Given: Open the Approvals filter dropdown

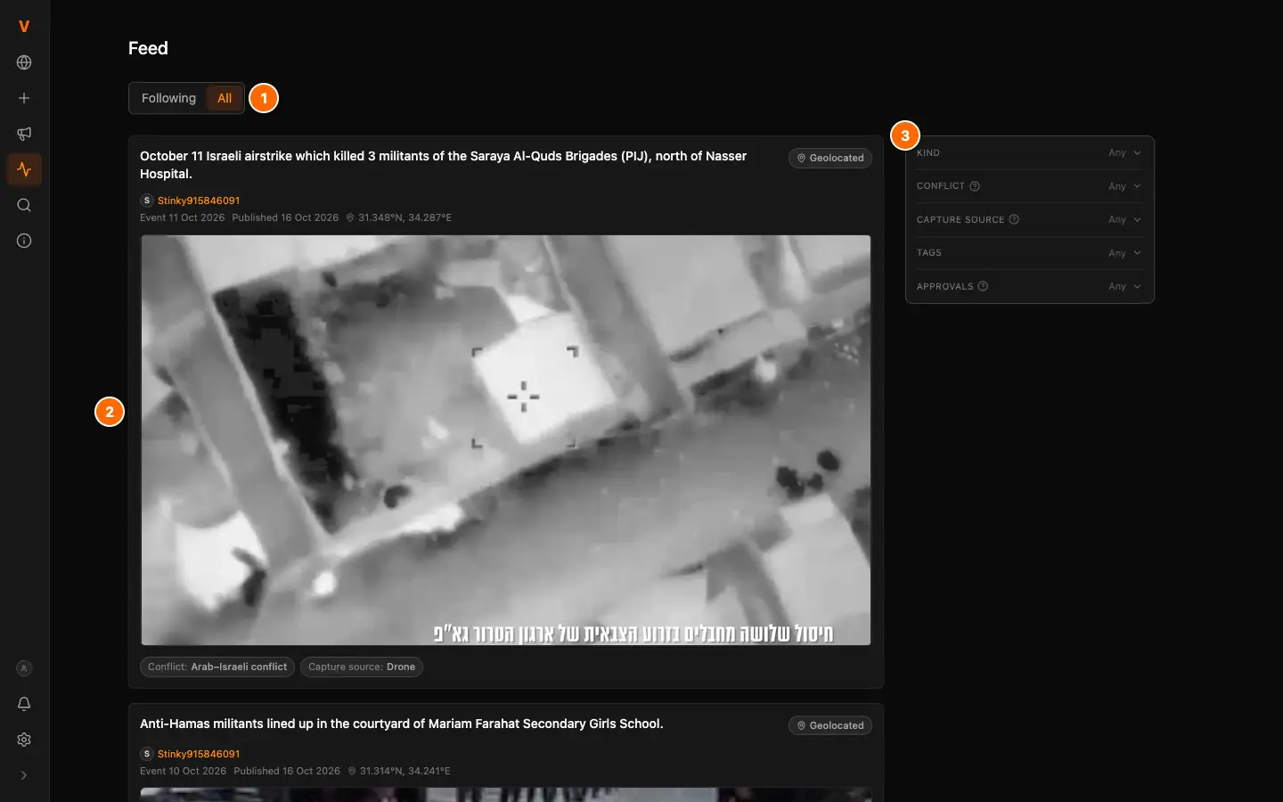Looking at the screenshot, I should (x=1029, y=286).
